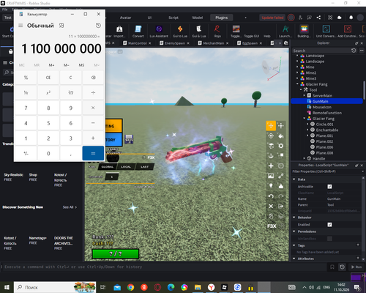Image resolution: width=366 pixels, height=293 pixels.
Task: Switch to the Model ribbon tab
Action: coord(198,18)
